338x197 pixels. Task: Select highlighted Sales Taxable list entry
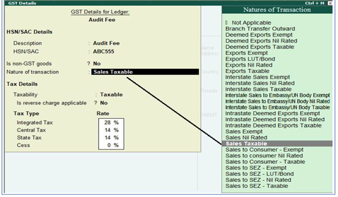(277, 144)
